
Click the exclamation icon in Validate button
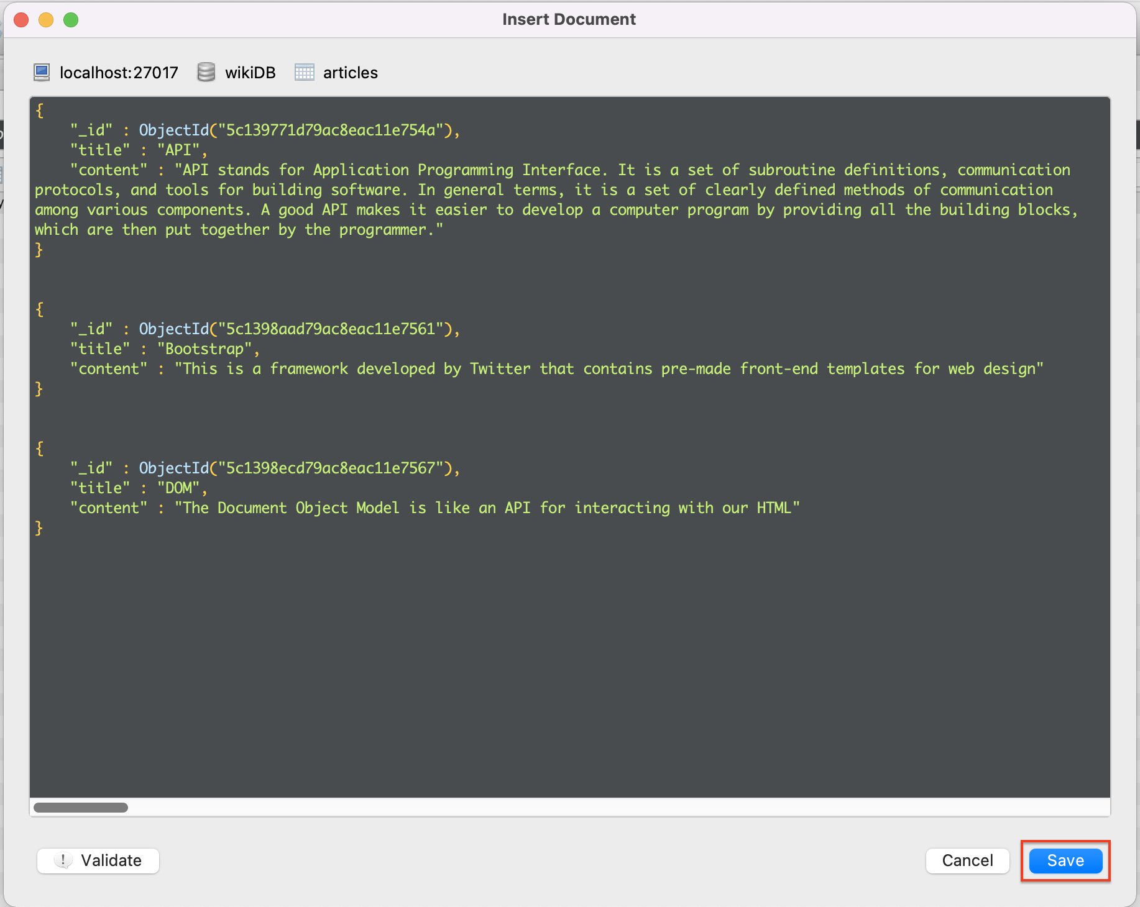click(63, 860)
